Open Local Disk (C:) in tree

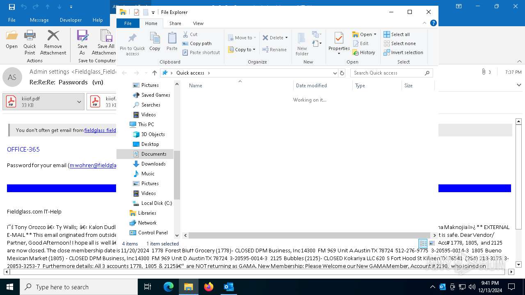(x=152, y=203)
